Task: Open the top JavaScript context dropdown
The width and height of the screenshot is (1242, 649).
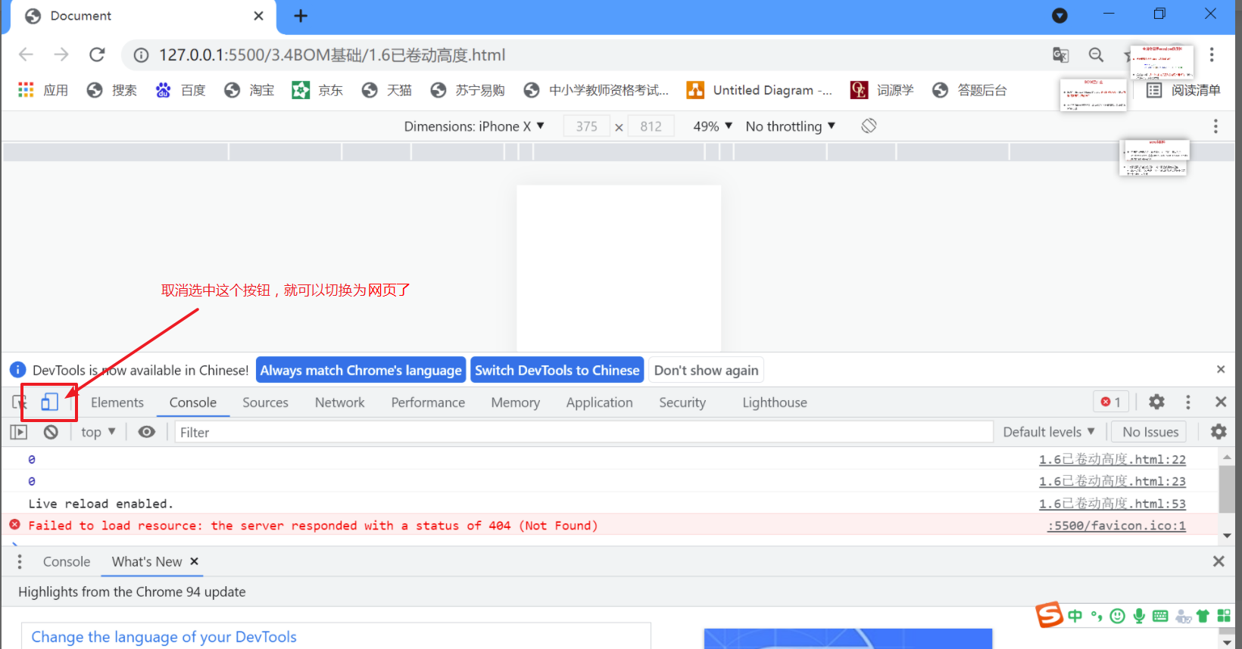Action: point(98,432)
